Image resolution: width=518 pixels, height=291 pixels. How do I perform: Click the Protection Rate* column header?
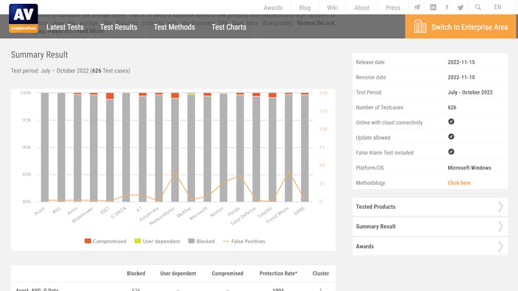pos(278,274)
